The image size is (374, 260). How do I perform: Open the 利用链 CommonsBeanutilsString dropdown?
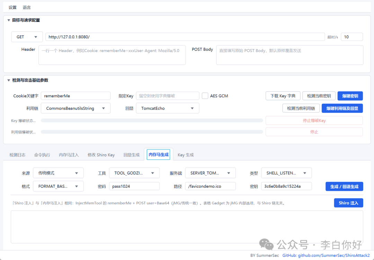coord(75,108)
